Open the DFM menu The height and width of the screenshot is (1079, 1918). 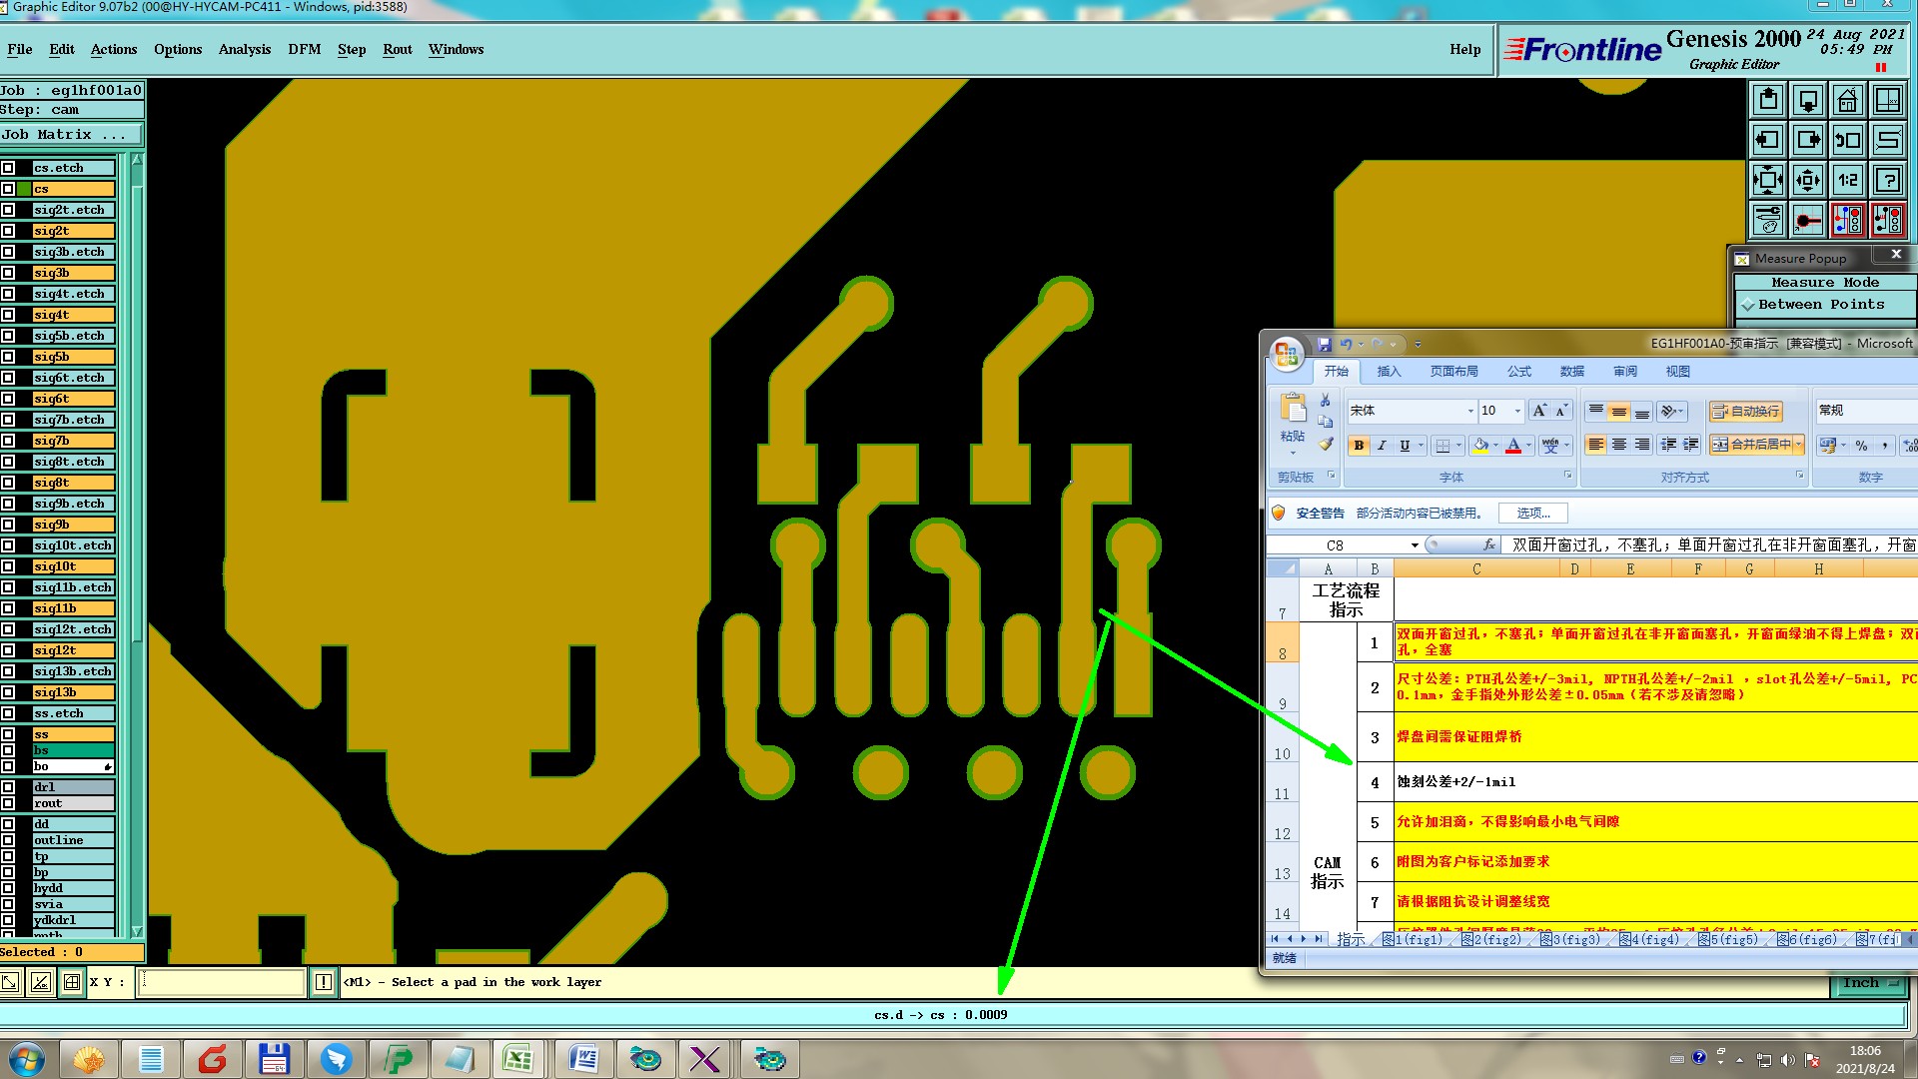(x=304, y=49)
